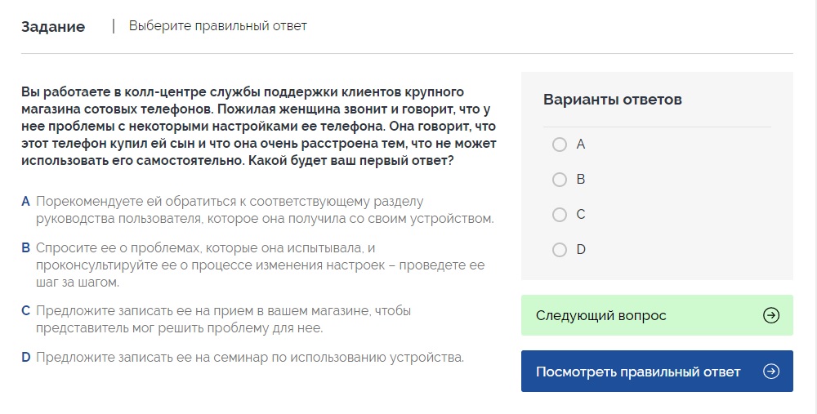Click arrow icon on Посмотреть правильный ответ button

point(770,372)
